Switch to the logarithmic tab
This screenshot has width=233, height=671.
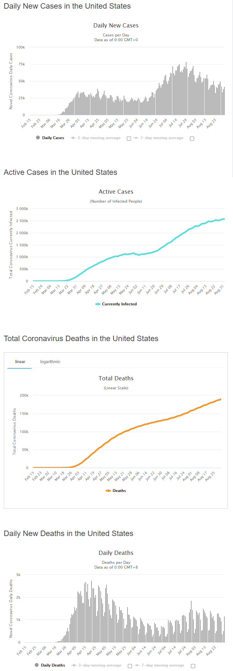pyautogui.click(x=50, y=362)
